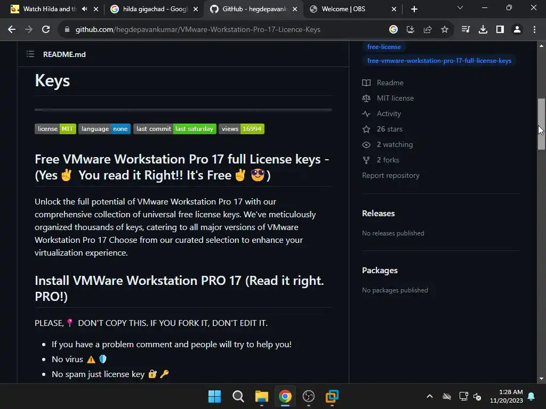
Task: Open the Packages heading link
Action: [x=380, y=270]
